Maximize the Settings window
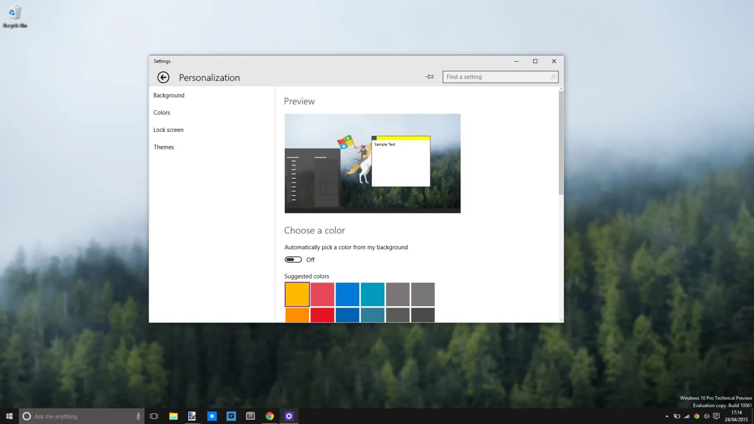754x424 pixels. pos(535,61)
